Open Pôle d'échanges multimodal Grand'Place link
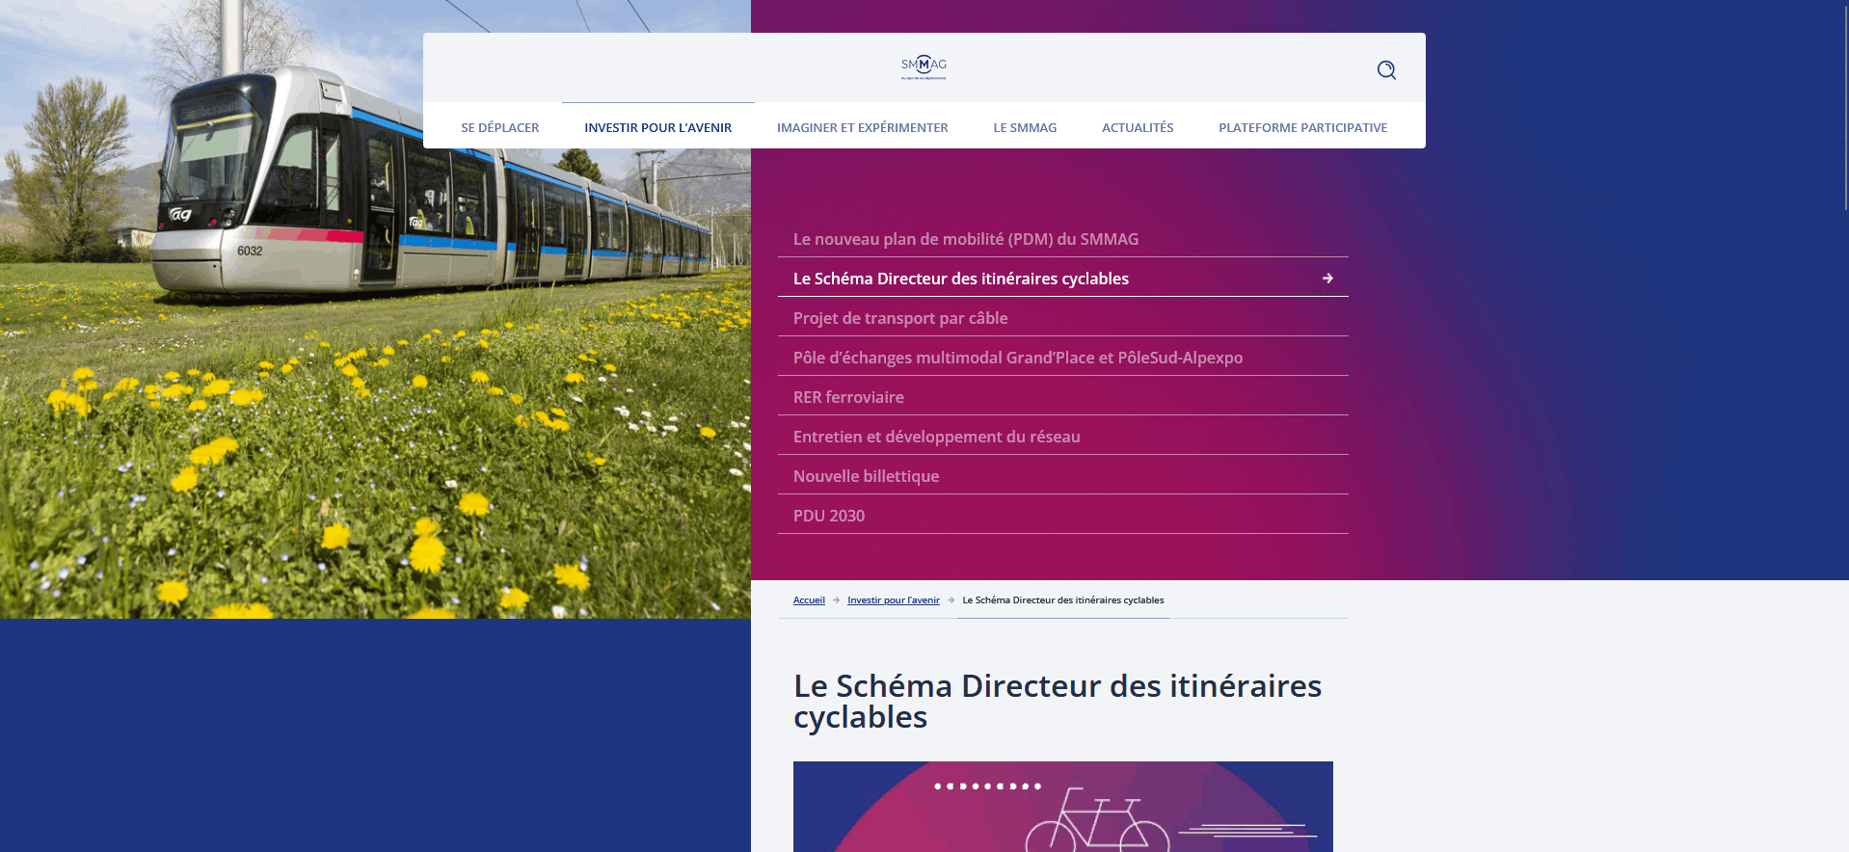This screenshot has width=1849, height=852. (x=1062, y=358)
